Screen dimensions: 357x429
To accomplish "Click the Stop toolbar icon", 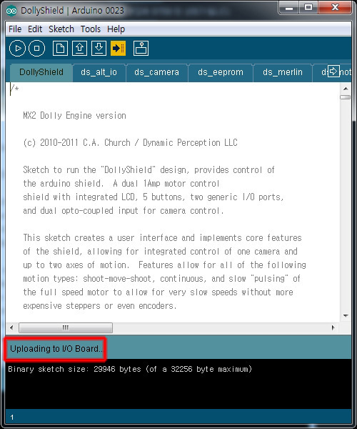I will (37, 49).
